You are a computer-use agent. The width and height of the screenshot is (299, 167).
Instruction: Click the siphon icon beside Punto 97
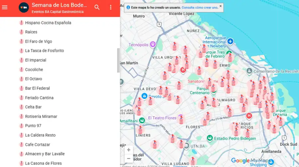(x=21, y=126)
